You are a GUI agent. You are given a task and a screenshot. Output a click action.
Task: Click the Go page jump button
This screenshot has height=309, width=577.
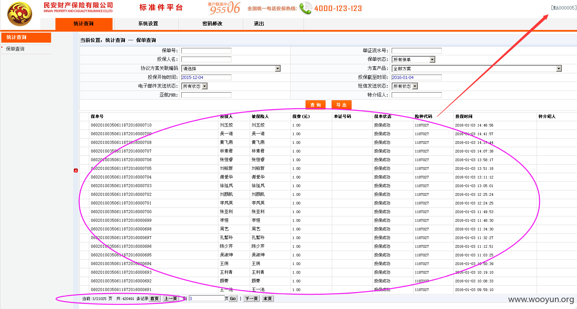(x=233, y=298)
